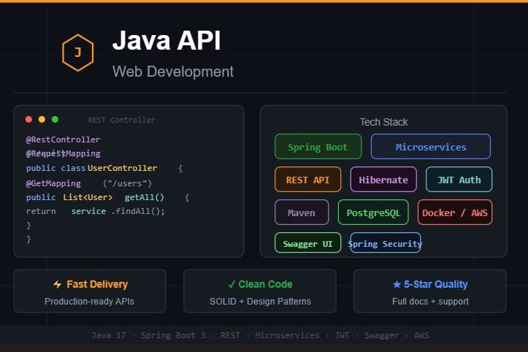Click the @RequestMapping annotation line
This screenshot has width=528, height=352.
click(x=63, y=153)
